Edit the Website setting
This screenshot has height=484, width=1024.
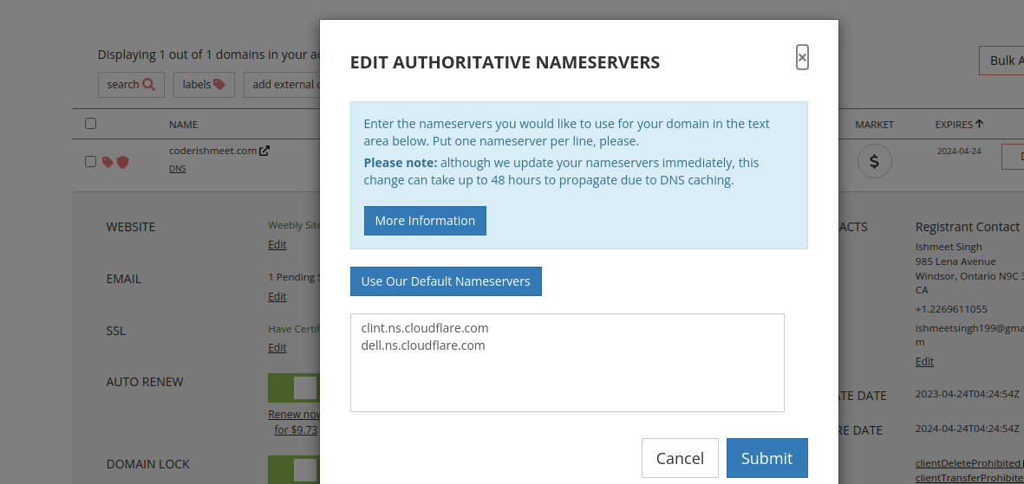click(277, 245)
